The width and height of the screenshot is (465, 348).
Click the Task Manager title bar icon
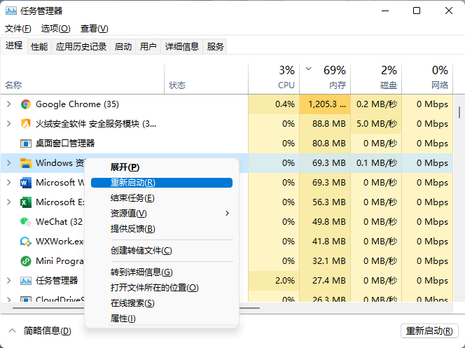[11, 11]
